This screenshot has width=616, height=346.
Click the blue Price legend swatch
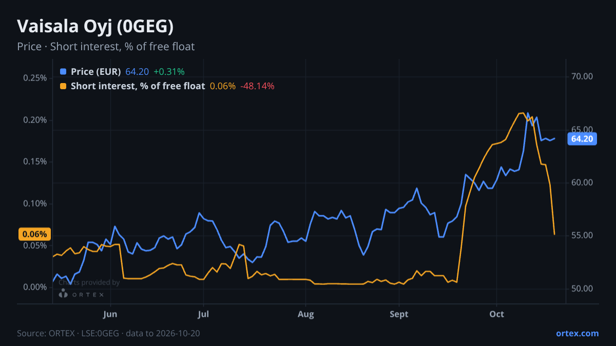(63, 71)
